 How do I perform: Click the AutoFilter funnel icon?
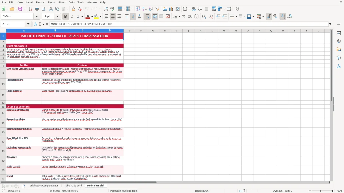(157, 9)
